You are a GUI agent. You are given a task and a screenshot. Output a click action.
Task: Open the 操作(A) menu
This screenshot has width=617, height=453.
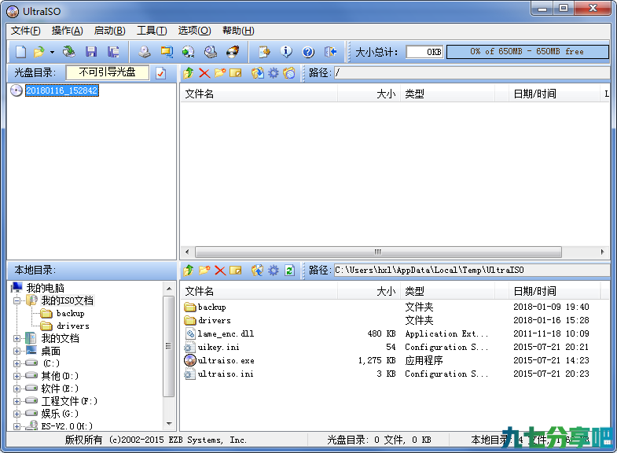pyautogui.click(x=68, y=31)
